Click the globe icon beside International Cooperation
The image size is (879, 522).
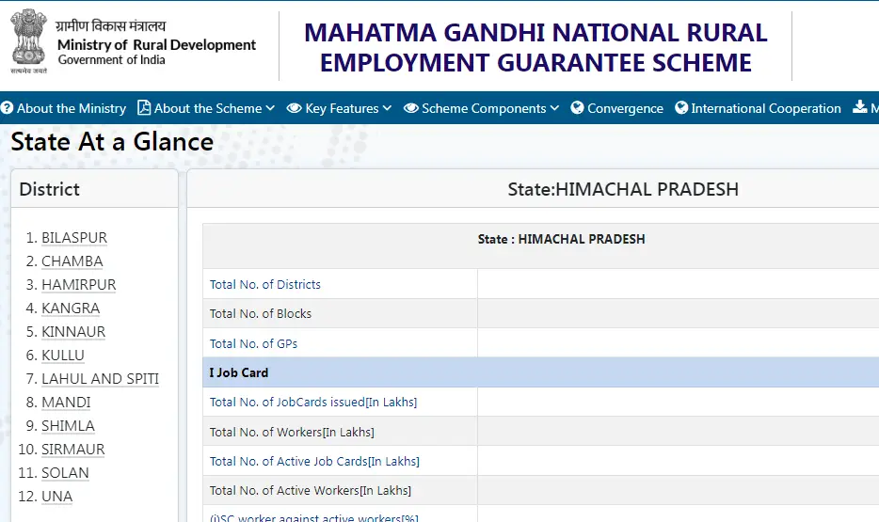coord(681,107)
